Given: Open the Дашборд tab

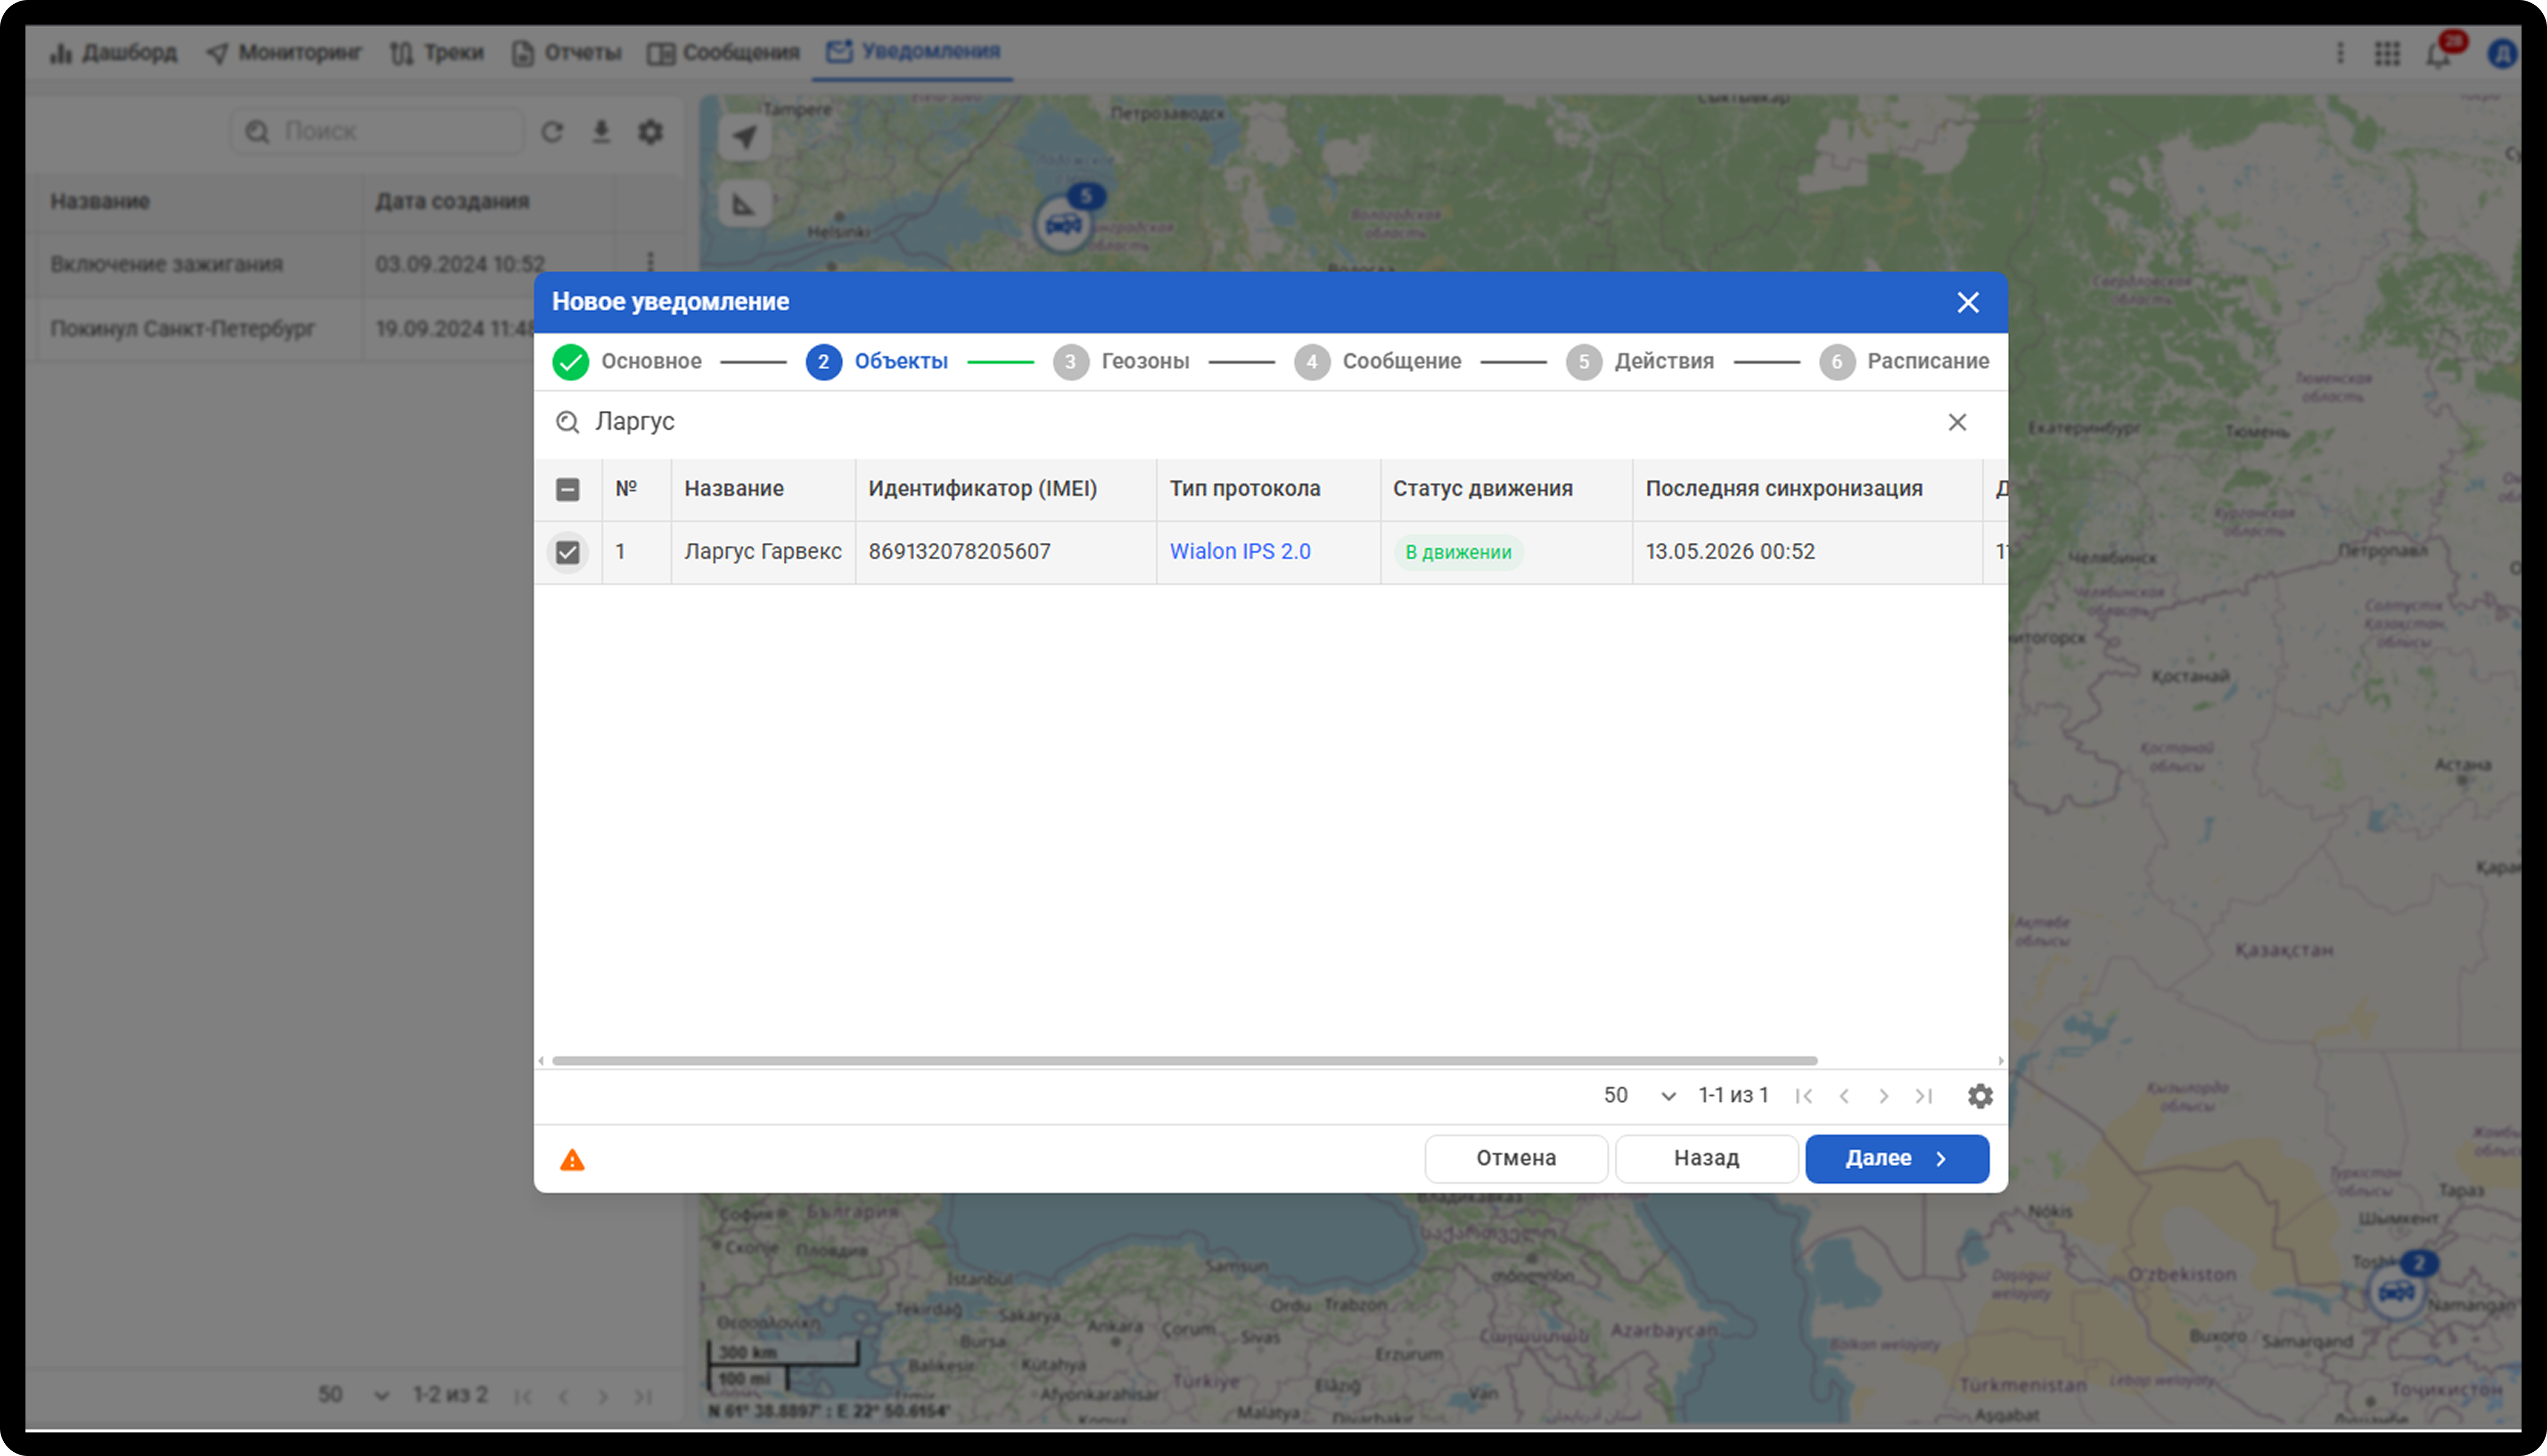Looking at the screenshot, I should pyautogui.click(x=113, y=53).
